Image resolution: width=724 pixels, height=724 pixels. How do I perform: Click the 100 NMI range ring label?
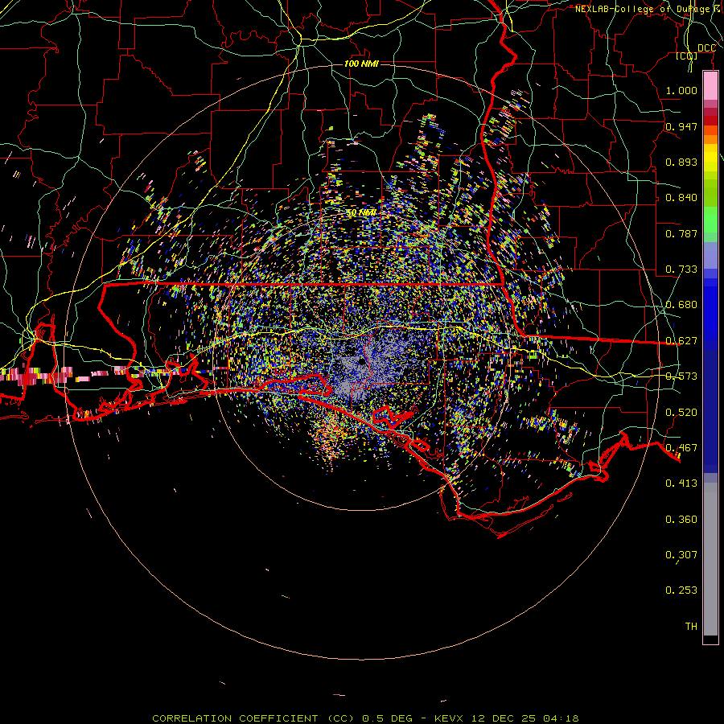[x=361, y=64]
